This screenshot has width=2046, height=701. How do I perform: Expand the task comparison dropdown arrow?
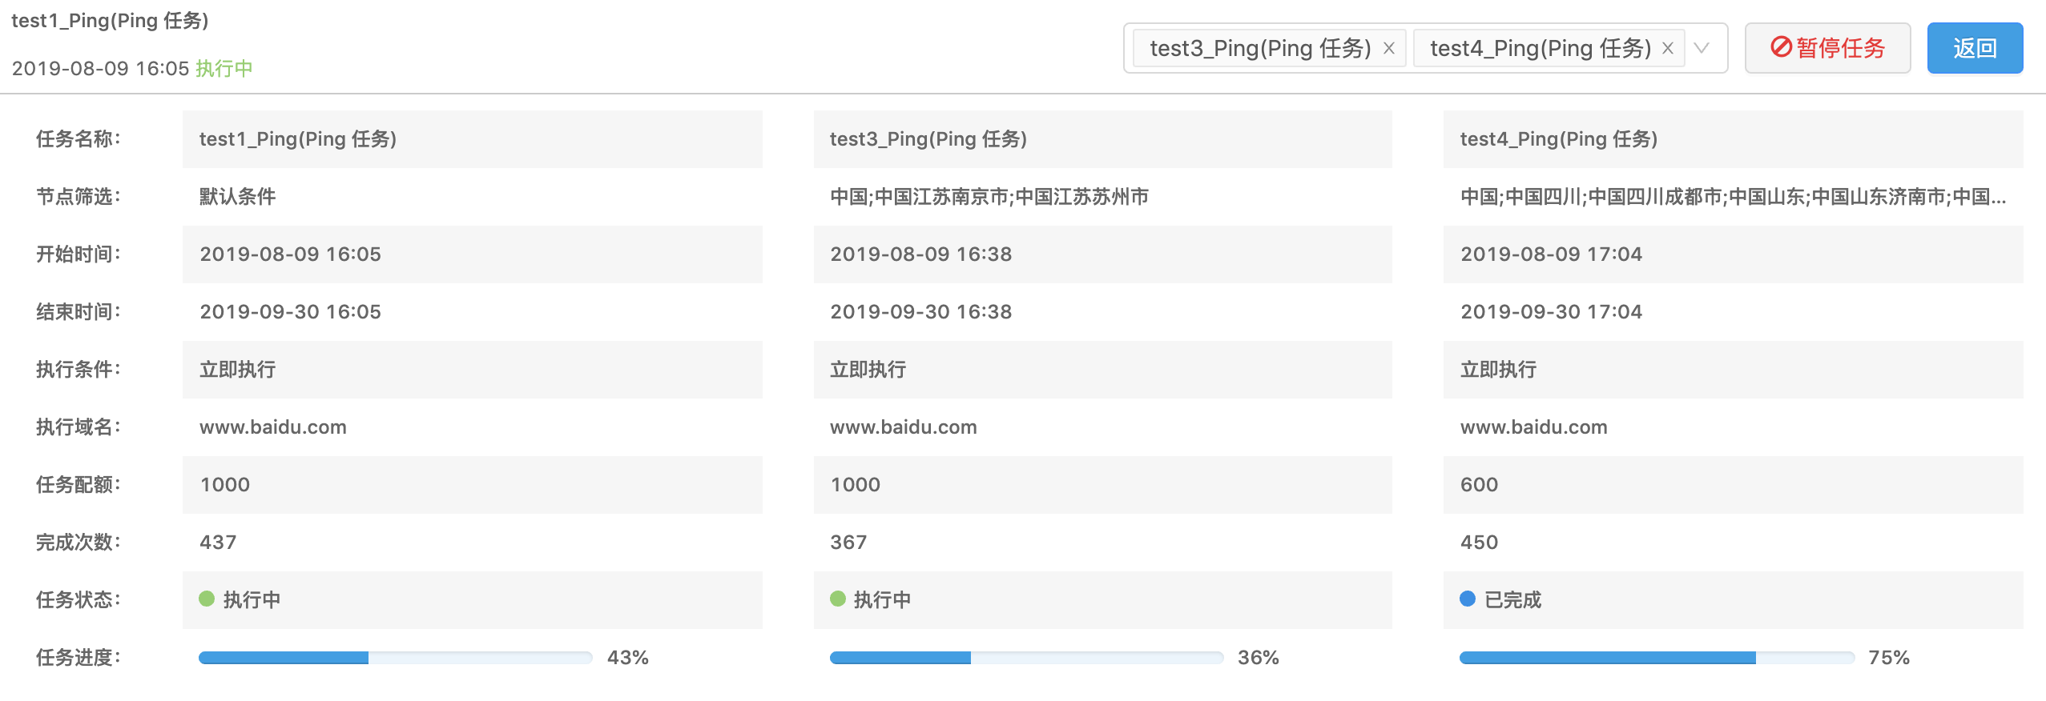(x=1702, y=48)
